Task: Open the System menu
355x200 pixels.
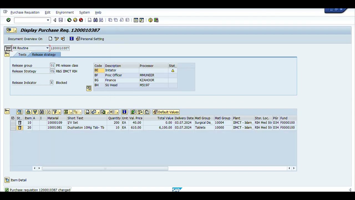Action: tap(84, 12)
